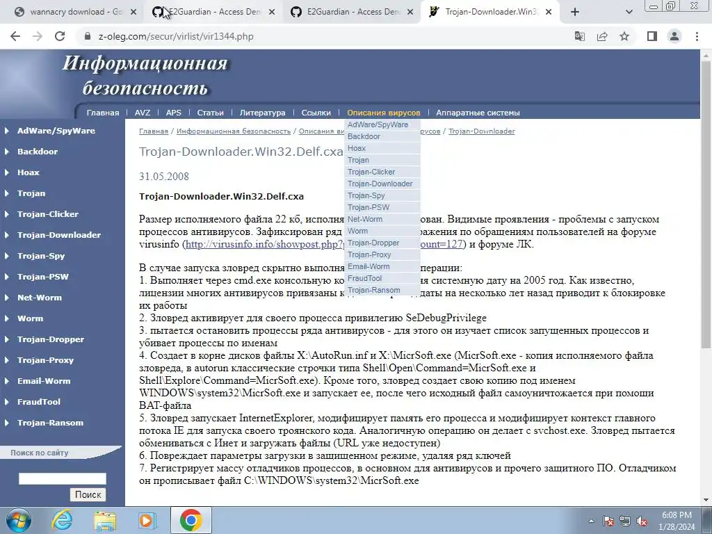Image resolution: width=712 pixels, height=534 pixels.
Task: Click the site search text field
Action: pos(62,478)
